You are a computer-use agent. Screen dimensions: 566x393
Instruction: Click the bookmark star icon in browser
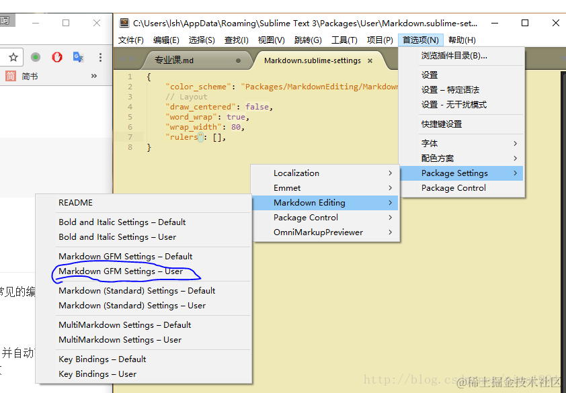coord(13,57)
